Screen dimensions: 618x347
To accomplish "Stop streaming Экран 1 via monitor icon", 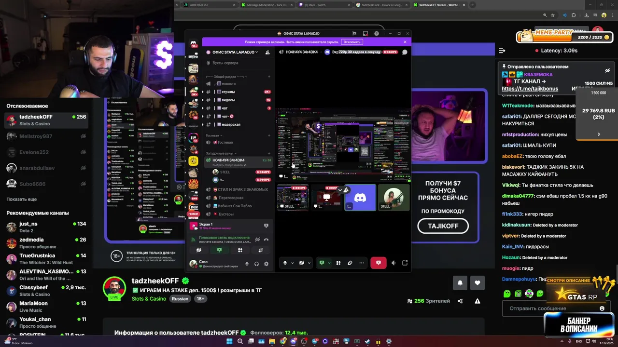I will tap(266, 226).
